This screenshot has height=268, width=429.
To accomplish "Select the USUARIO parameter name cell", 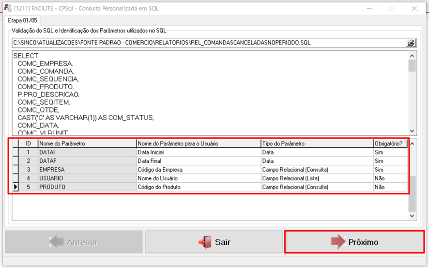I will (87, 178).
